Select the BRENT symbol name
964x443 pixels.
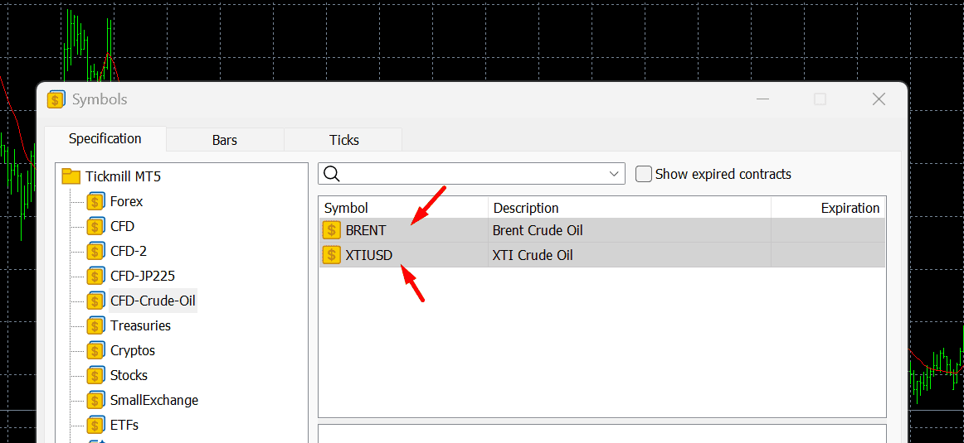366,231
